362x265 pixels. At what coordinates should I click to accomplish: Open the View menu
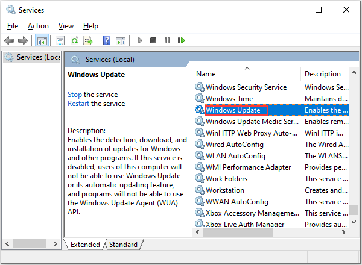click(66, 26)
